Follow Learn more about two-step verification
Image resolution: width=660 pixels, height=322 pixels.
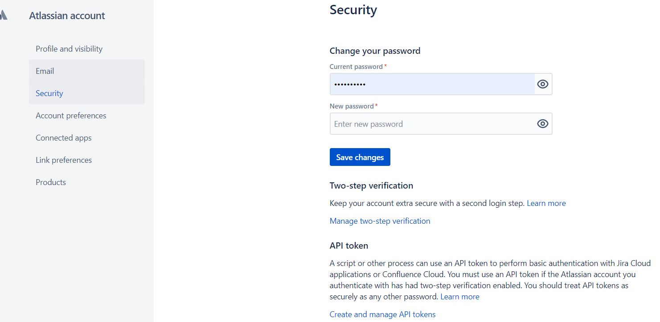(x=546, y=203)
